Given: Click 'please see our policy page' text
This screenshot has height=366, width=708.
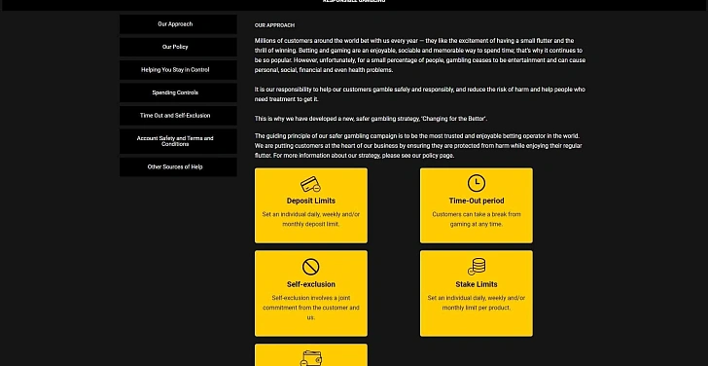Looking at the screenshot, I should [417, 156].
